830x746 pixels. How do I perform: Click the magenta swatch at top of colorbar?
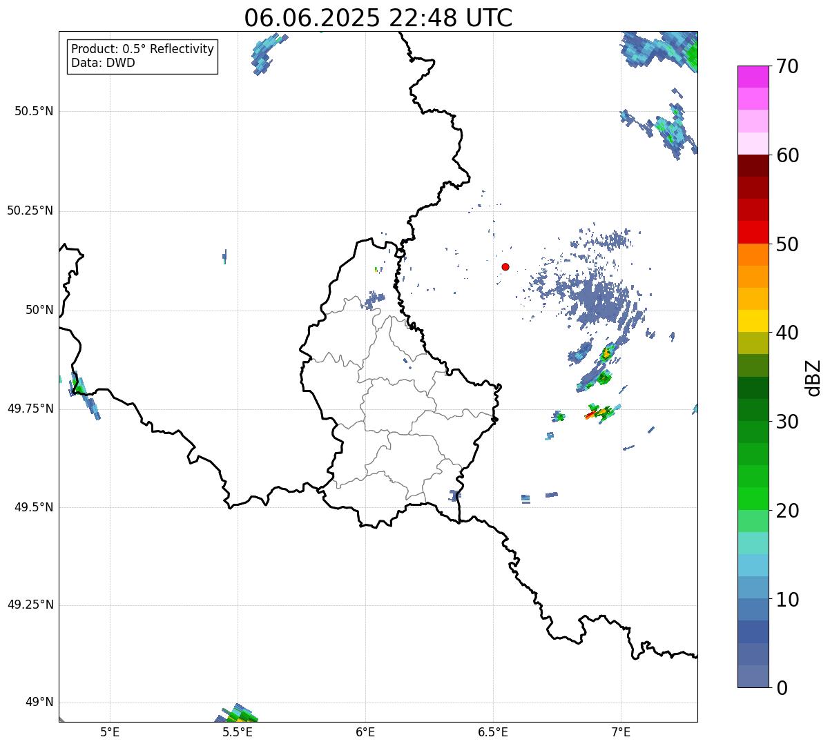coord(753,77)
